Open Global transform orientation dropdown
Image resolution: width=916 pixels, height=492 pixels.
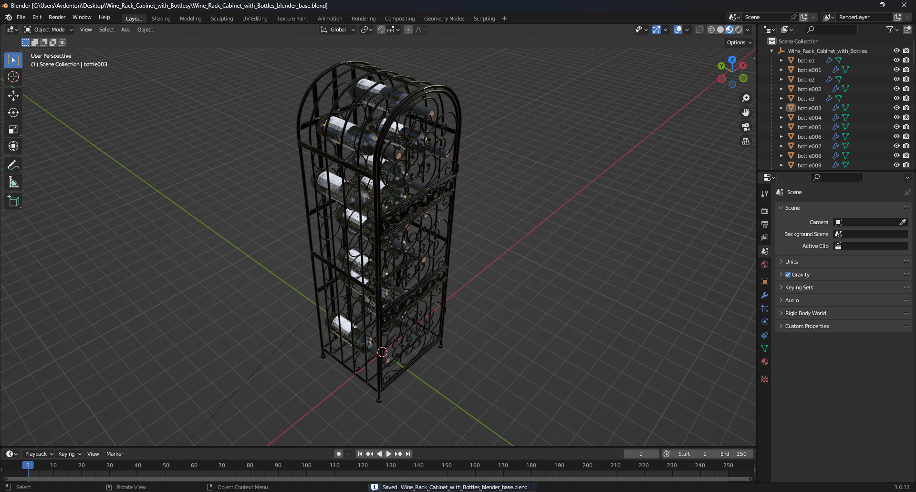tap(338, 30)
